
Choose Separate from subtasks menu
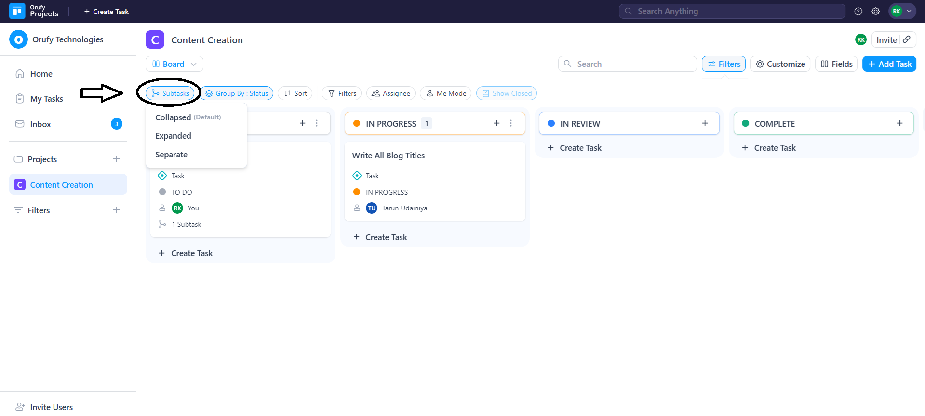coord(171,155)
